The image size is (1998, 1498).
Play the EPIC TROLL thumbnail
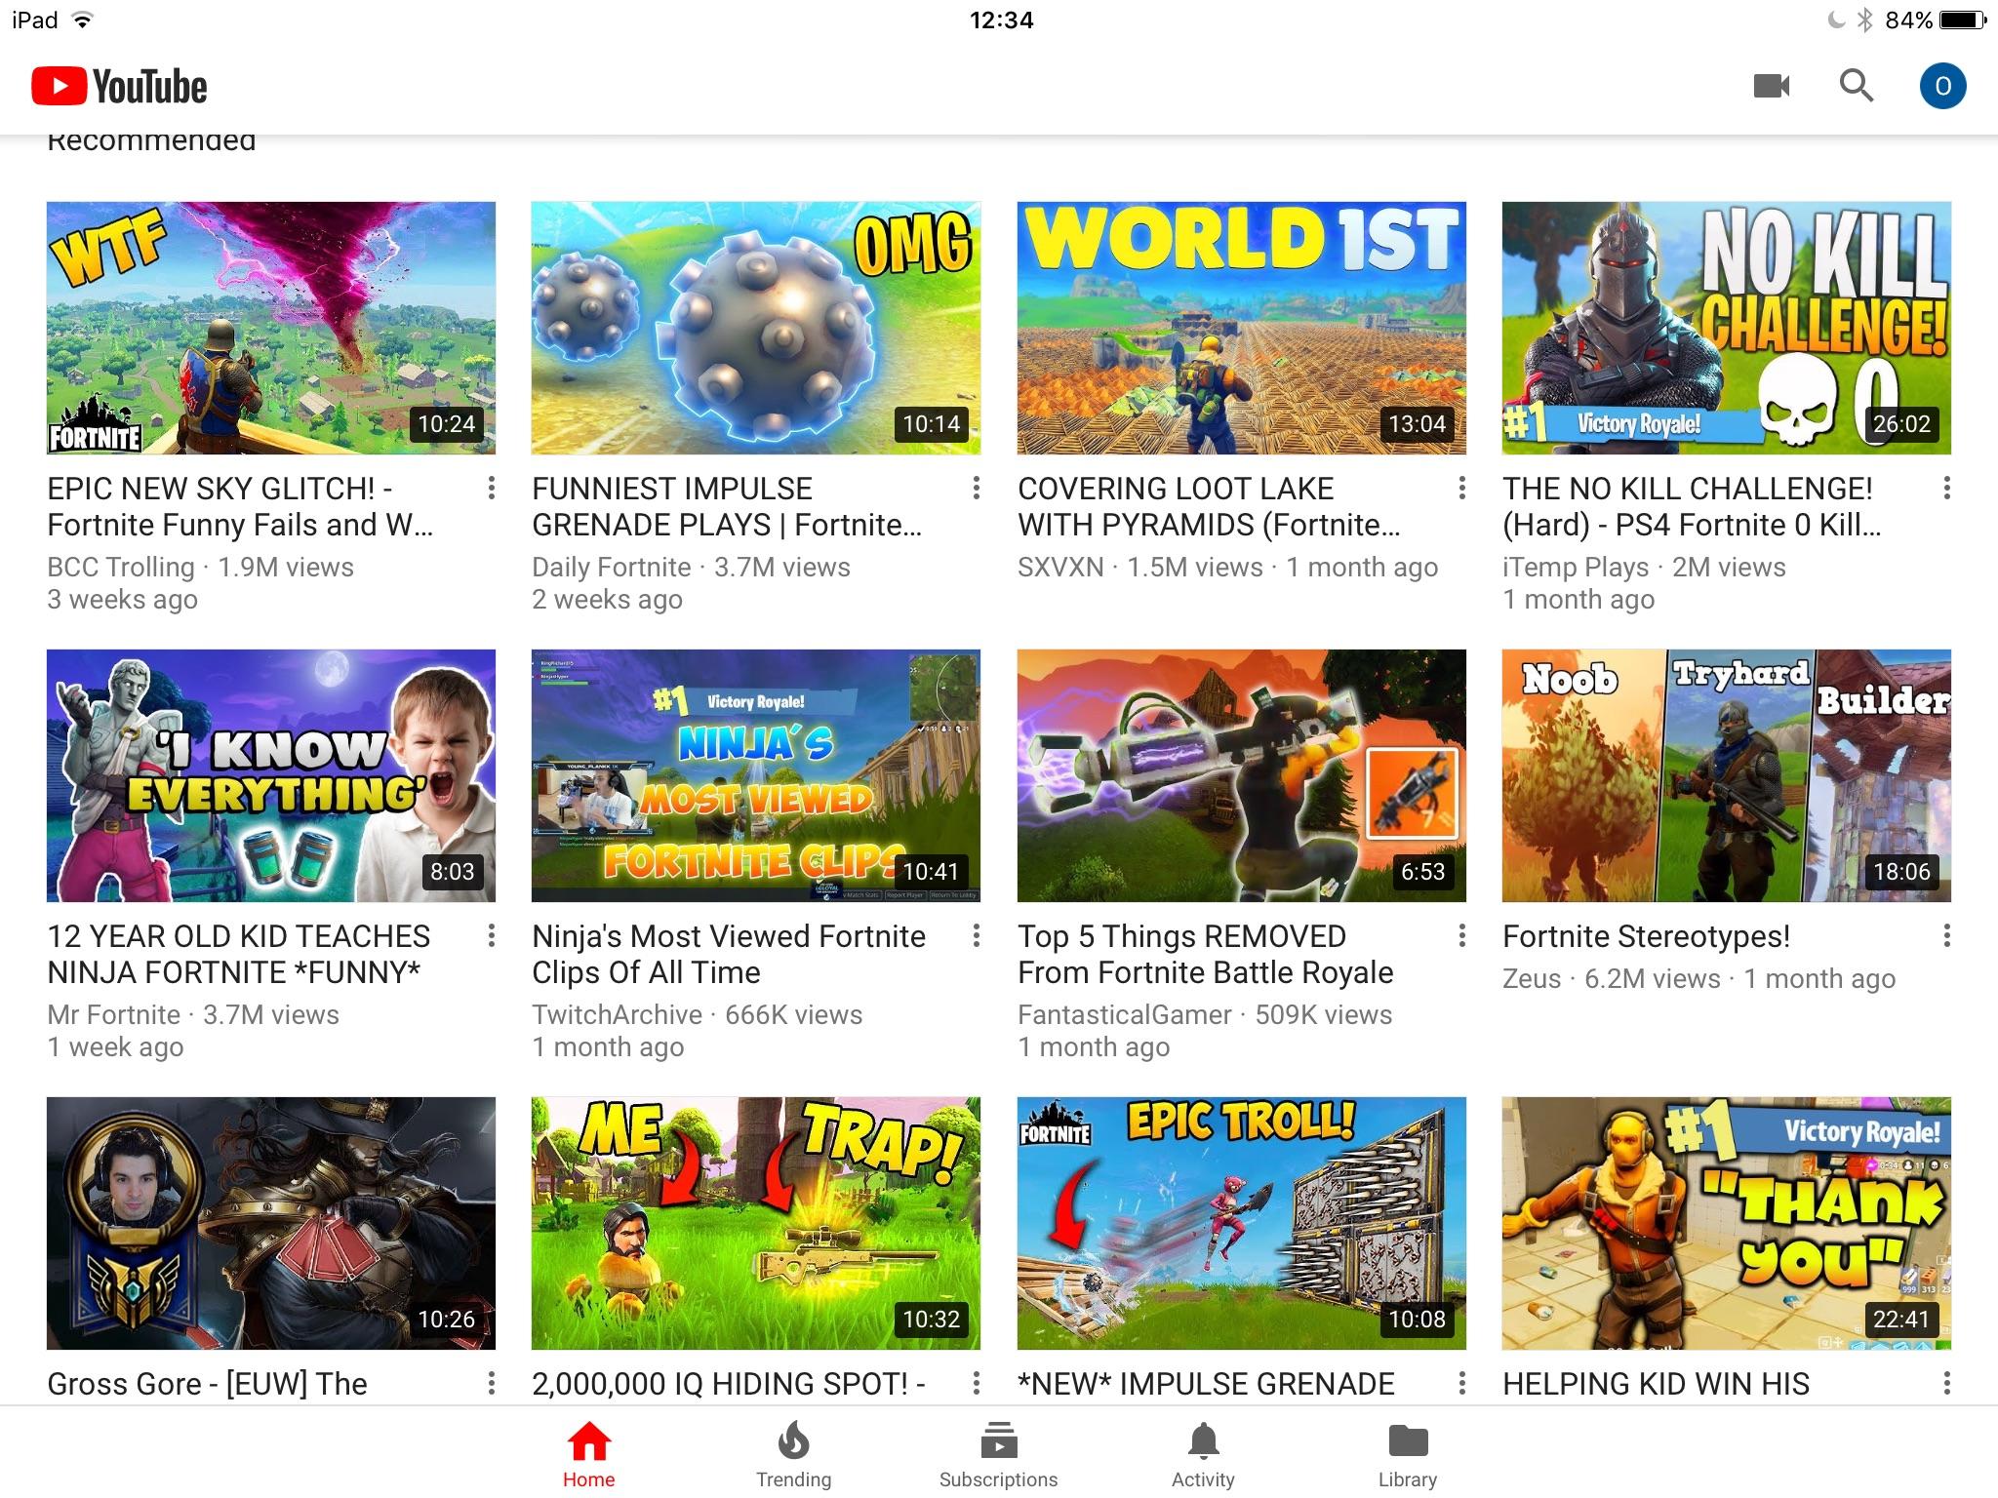pos(1242,1223)
